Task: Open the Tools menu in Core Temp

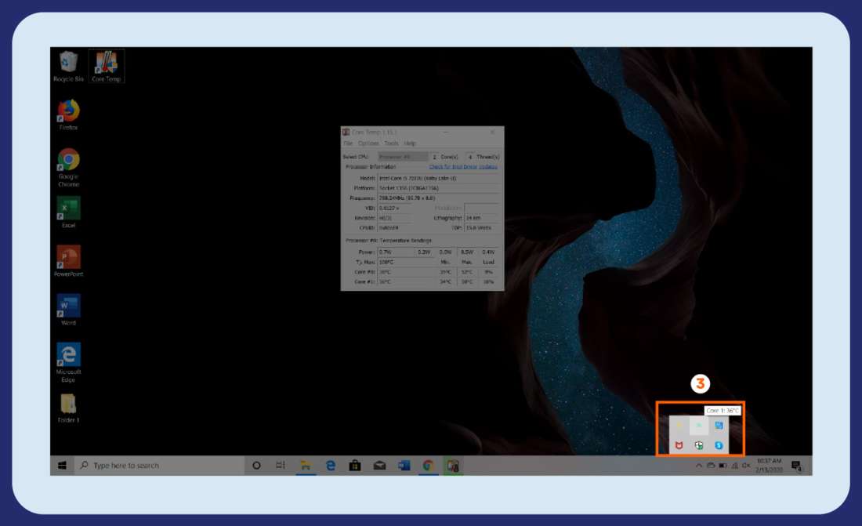Action: 392,143
